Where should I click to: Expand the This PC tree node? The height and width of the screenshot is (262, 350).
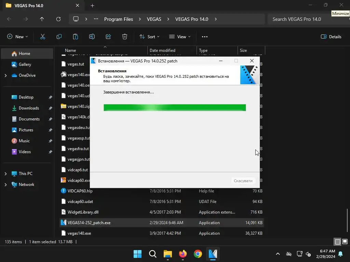[x=5, y=174]
